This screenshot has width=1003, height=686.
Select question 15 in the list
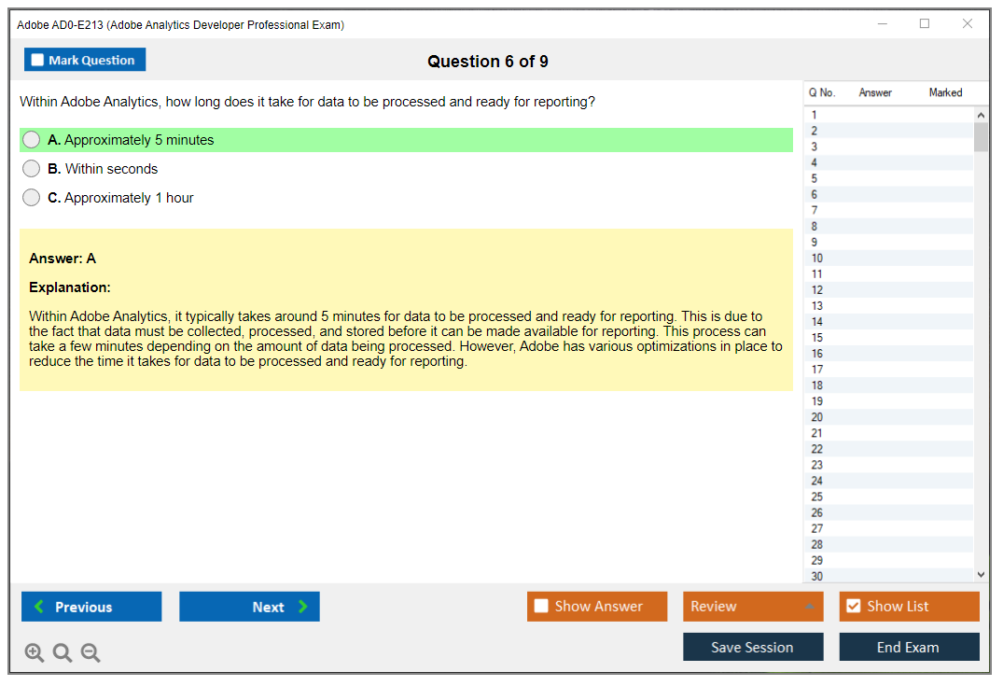(x=816, y=338)
